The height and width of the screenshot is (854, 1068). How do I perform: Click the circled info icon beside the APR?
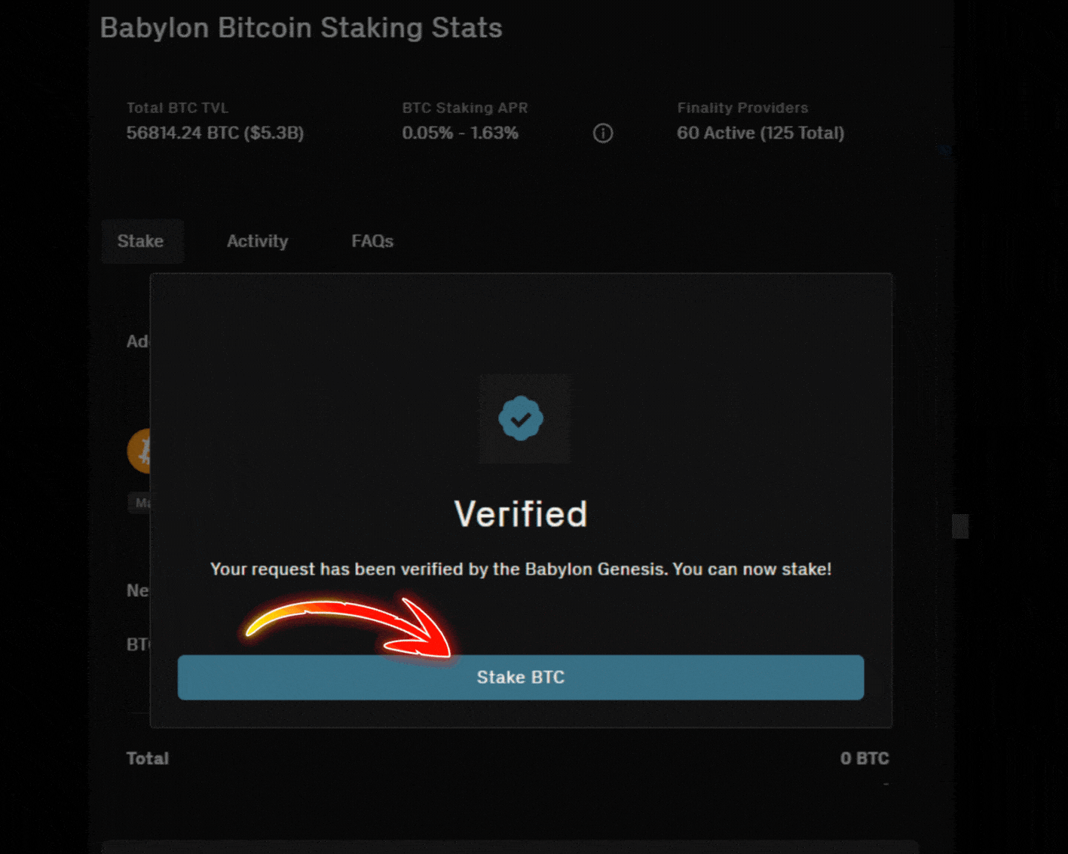pyautogui.click(x=602, y=133)
